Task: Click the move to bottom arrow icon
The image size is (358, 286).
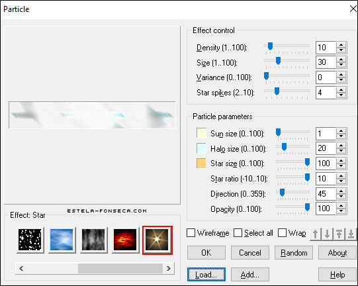Action: point(351,234)
